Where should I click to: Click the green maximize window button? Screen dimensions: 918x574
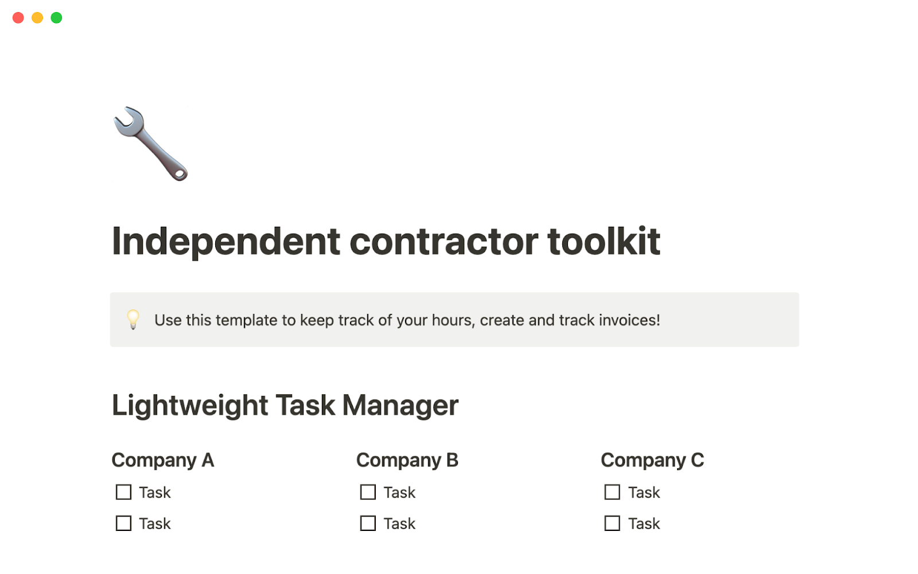[x=56, y=18]
